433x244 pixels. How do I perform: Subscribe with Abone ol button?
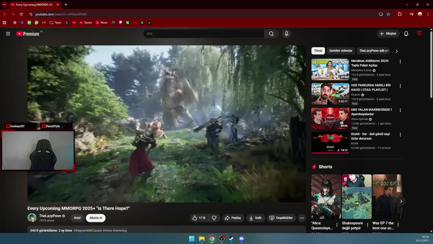tap(96, 218)
